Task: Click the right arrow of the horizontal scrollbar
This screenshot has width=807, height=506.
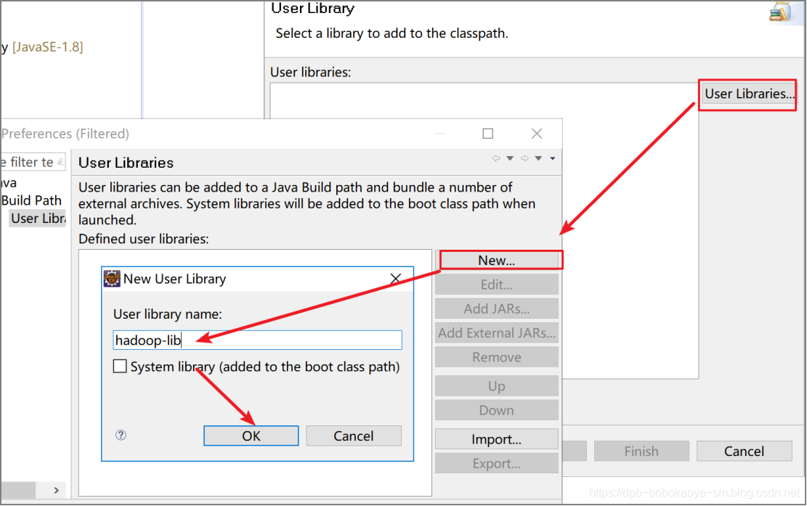Action: [x=56, y=490]
